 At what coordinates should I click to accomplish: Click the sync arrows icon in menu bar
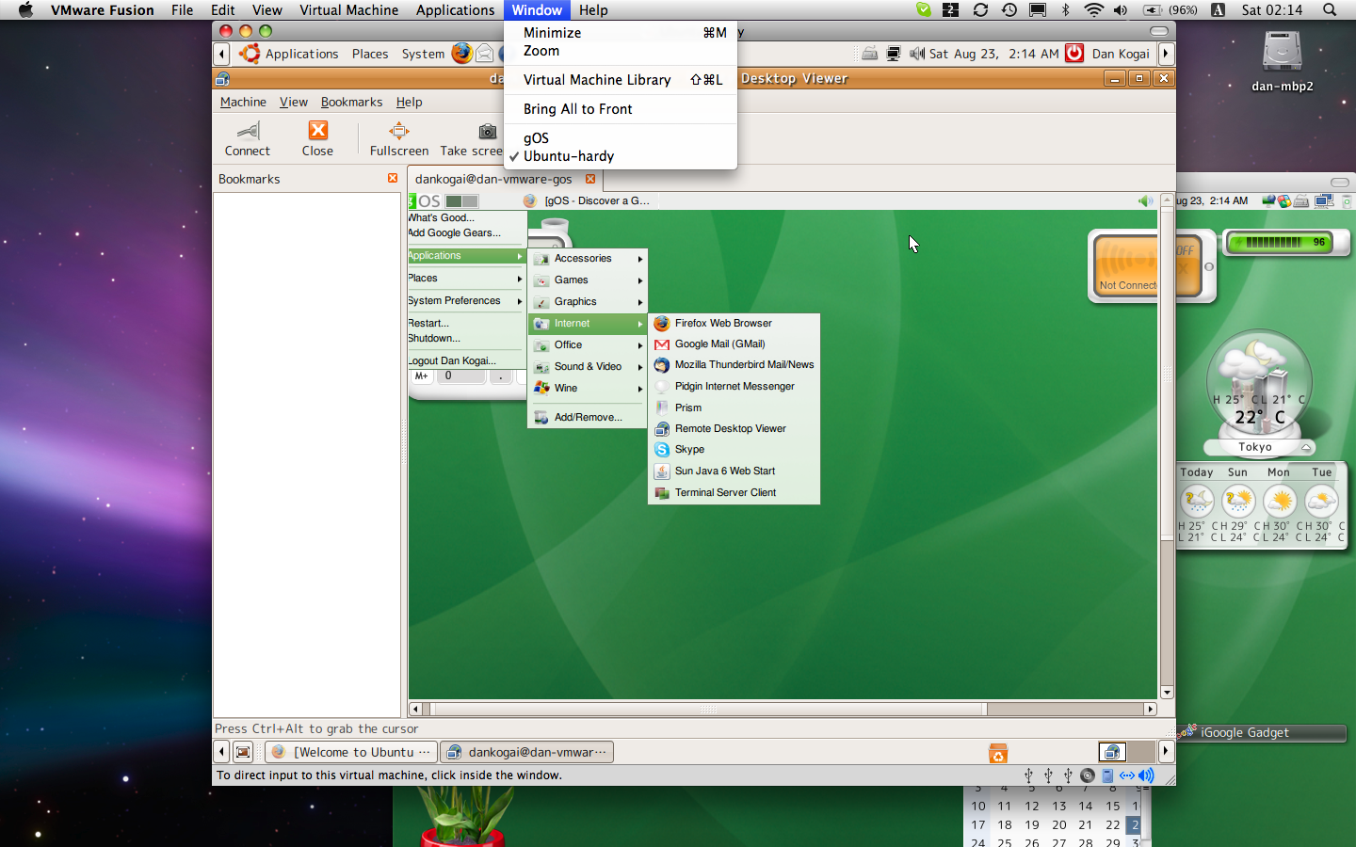[980, 10]
